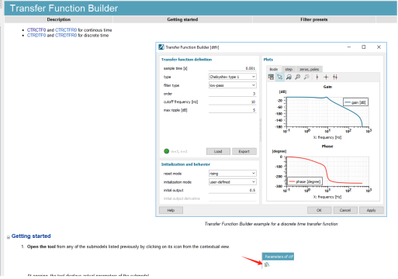
Task: Open the CTRCTF0 link
Action: coord(36,30)
